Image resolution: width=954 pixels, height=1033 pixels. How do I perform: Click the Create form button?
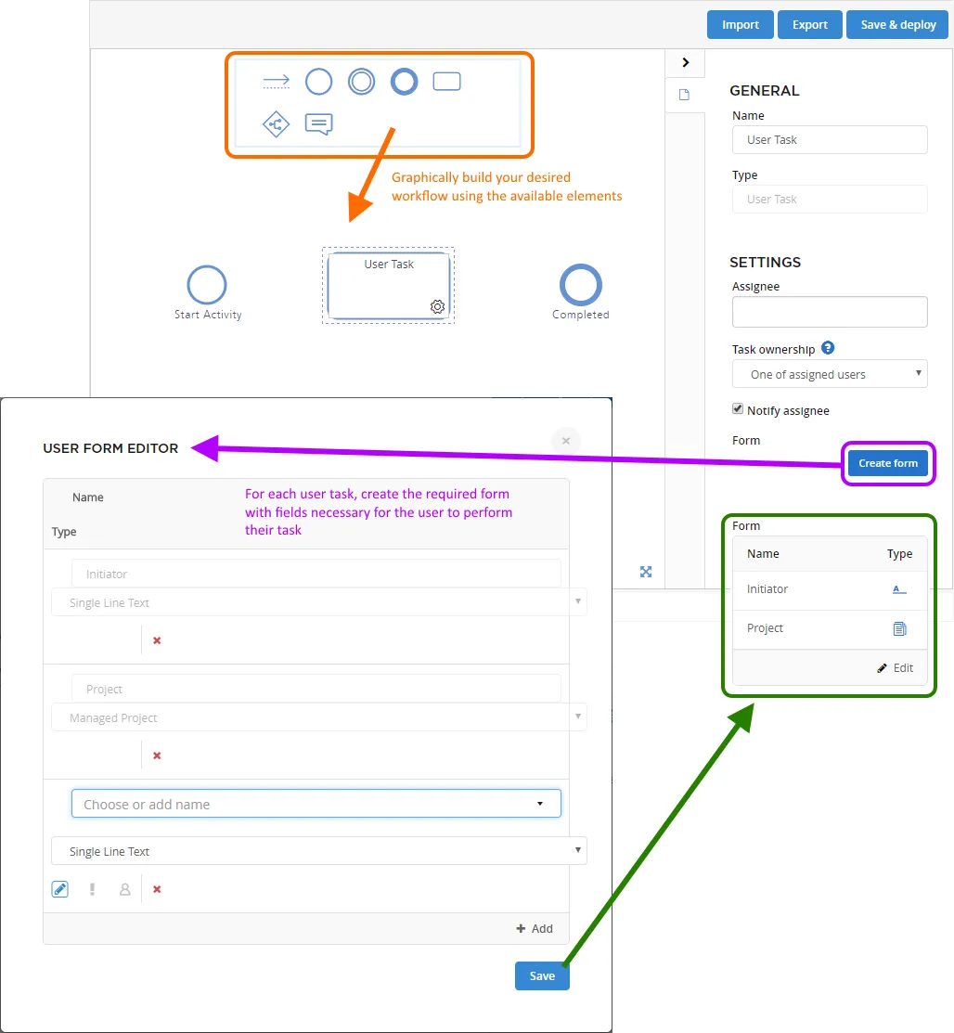888,463
